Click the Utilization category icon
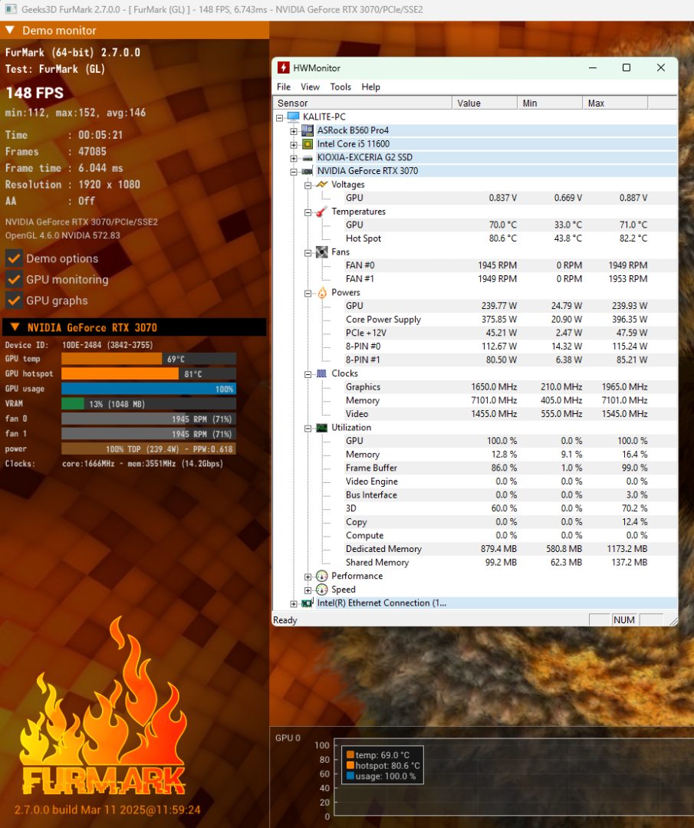Image resolution: width=694 pixels, height=828 pixels. [x=321, y=427]
